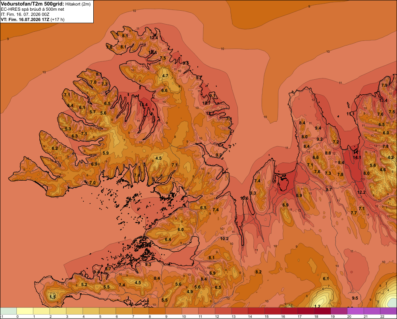Click the 10.6 temperature label
The width and height of the screenshot is (397, 319).
coord(244,198)
